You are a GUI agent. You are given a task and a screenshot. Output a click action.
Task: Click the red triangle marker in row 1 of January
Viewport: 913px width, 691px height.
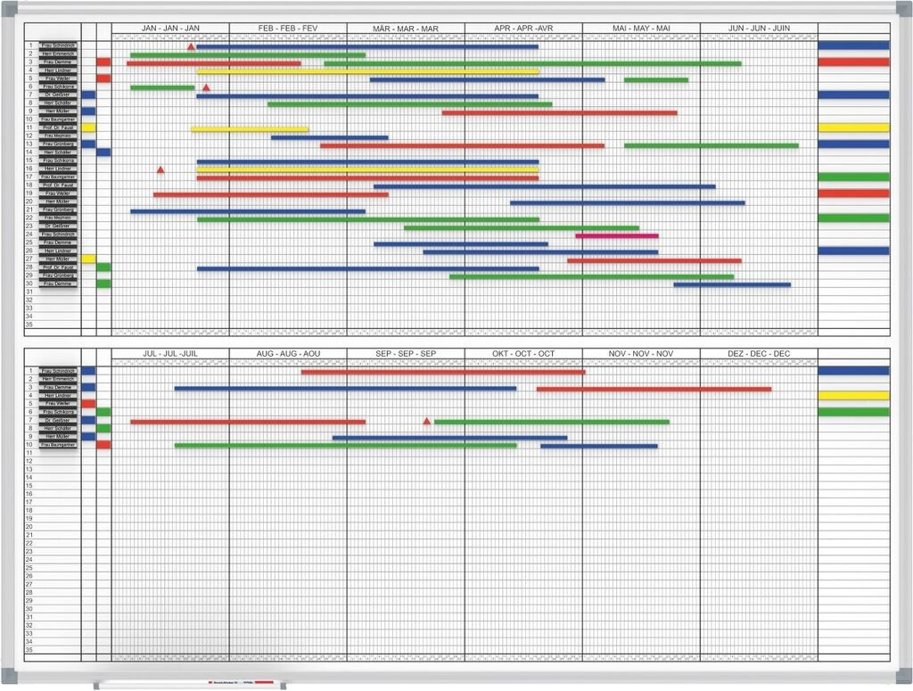(x=191, y=46)
